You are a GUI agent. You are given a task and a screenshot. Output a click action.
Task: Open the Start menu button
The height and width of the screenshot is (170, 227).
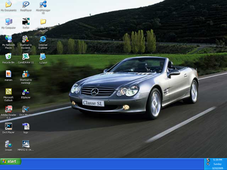coord(11,161)
